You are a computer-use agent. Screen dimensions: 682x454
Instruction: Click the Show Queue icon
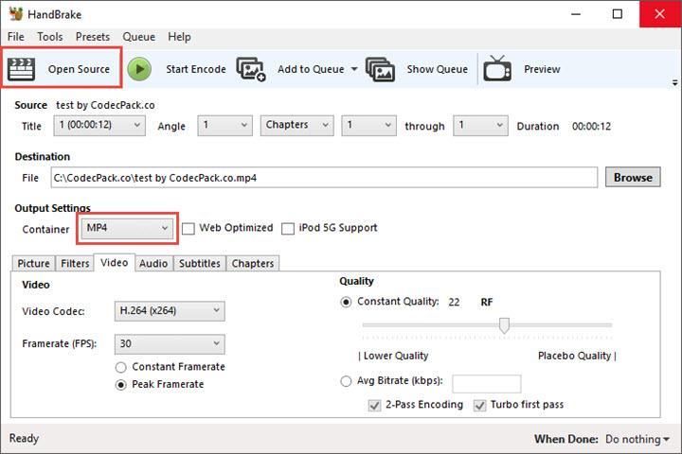click(380, 69)
